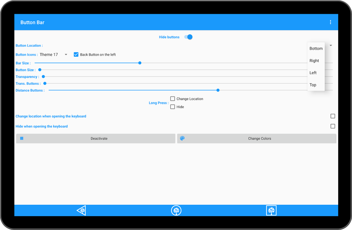Image resolution: width=352 pixels, height=230 pixels.
Task: Check Change location when opening the keyboard
Action: click(x=333, y=116)
